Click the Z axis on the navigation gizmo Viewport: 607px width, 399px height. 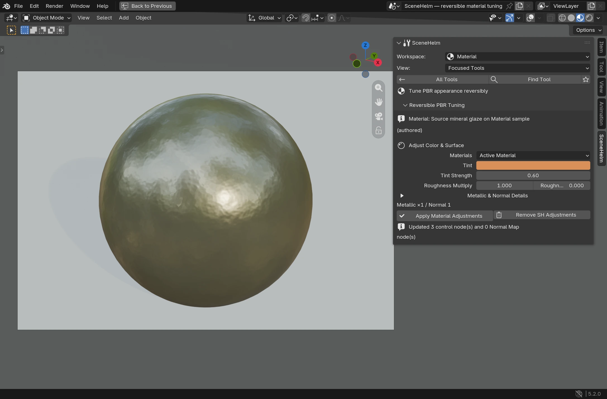365,45
